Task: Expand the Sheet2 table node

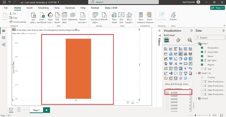Action: tap(196, 99)
